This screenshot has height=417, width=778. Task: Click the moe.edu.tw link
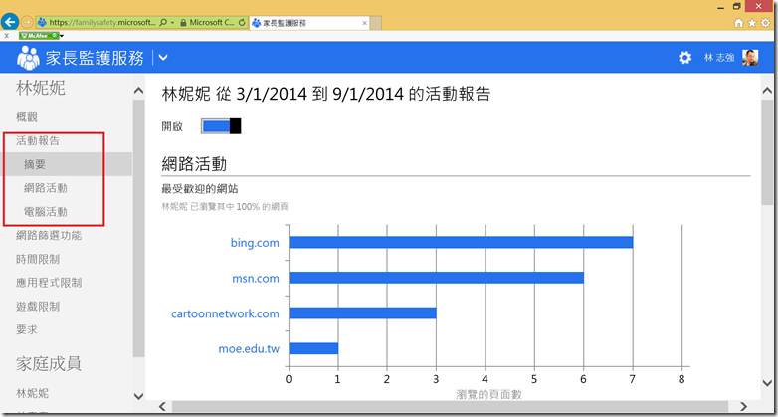coord(249,348)
